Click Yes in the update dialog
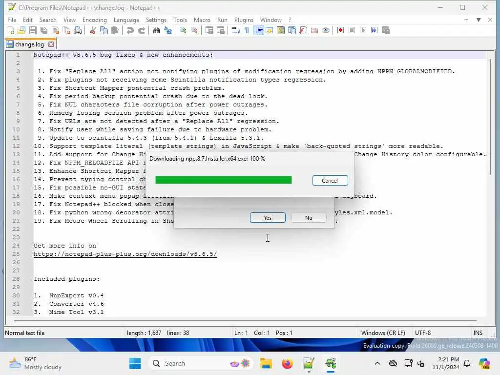 click(x=268, y=218)
